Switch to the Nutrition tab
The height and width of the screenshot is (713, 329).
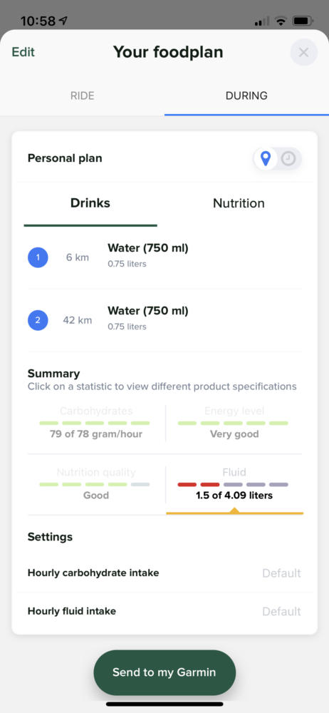tap(239, 203)
